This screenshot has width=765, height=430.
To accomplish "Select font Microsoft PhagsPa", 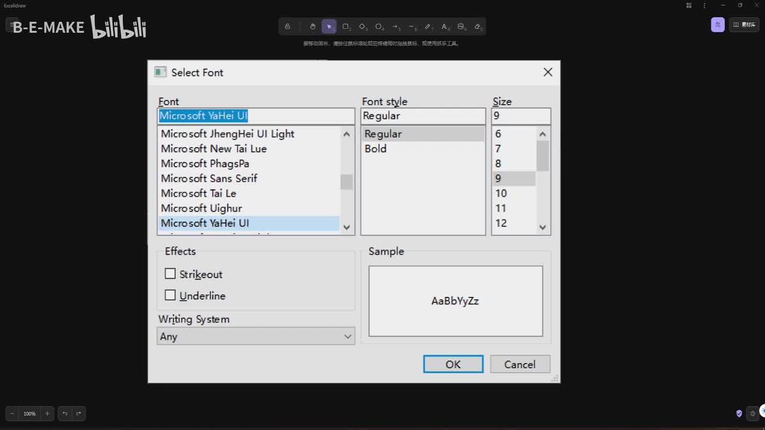I will pyautogui.click(x=249, y=164).
